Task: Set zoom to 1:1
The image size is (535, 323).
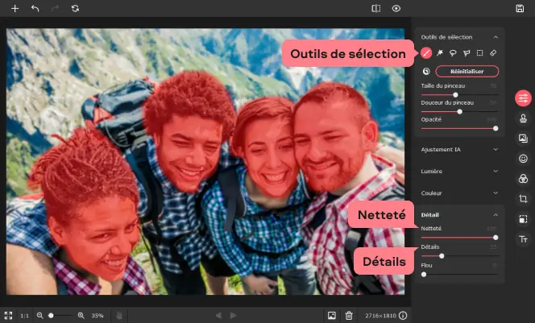Action: click(24, 316)
